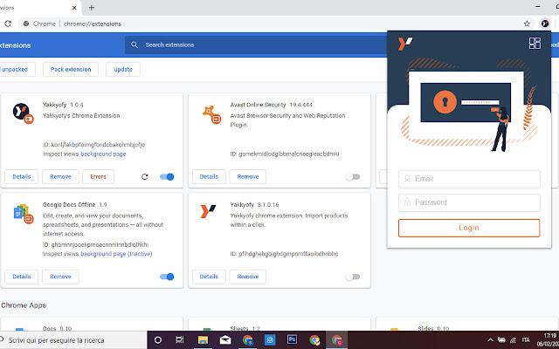Open a new browser tab
Viewport: 559px width, 349px height.
(115, 7)
